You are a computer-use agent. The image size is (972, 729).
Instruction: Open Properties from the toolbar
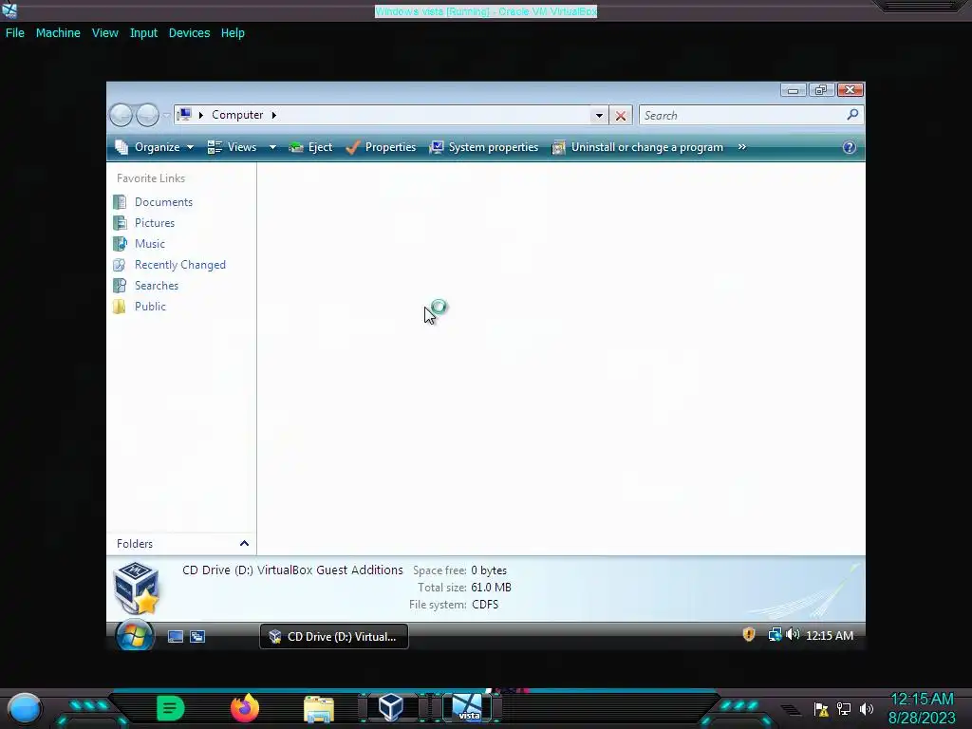pos(381,147)
